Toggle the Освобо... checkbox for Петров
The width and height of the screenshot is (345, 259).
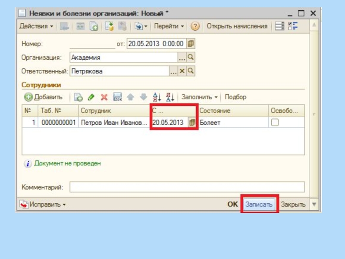[275, 123]
